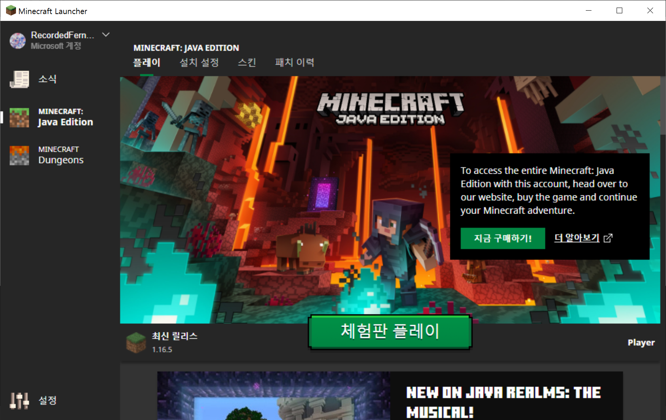Image resolution: width=666 pixels, height=420 pixels.
Task: Click the 체험판 플레이 button
Action: [x=390, y=331]
